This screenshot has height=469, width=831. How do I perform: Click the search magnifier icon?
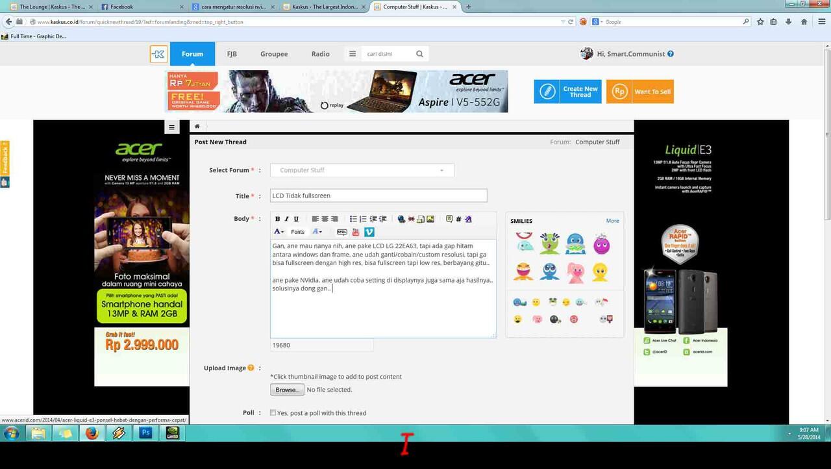(x=419, y=54)
